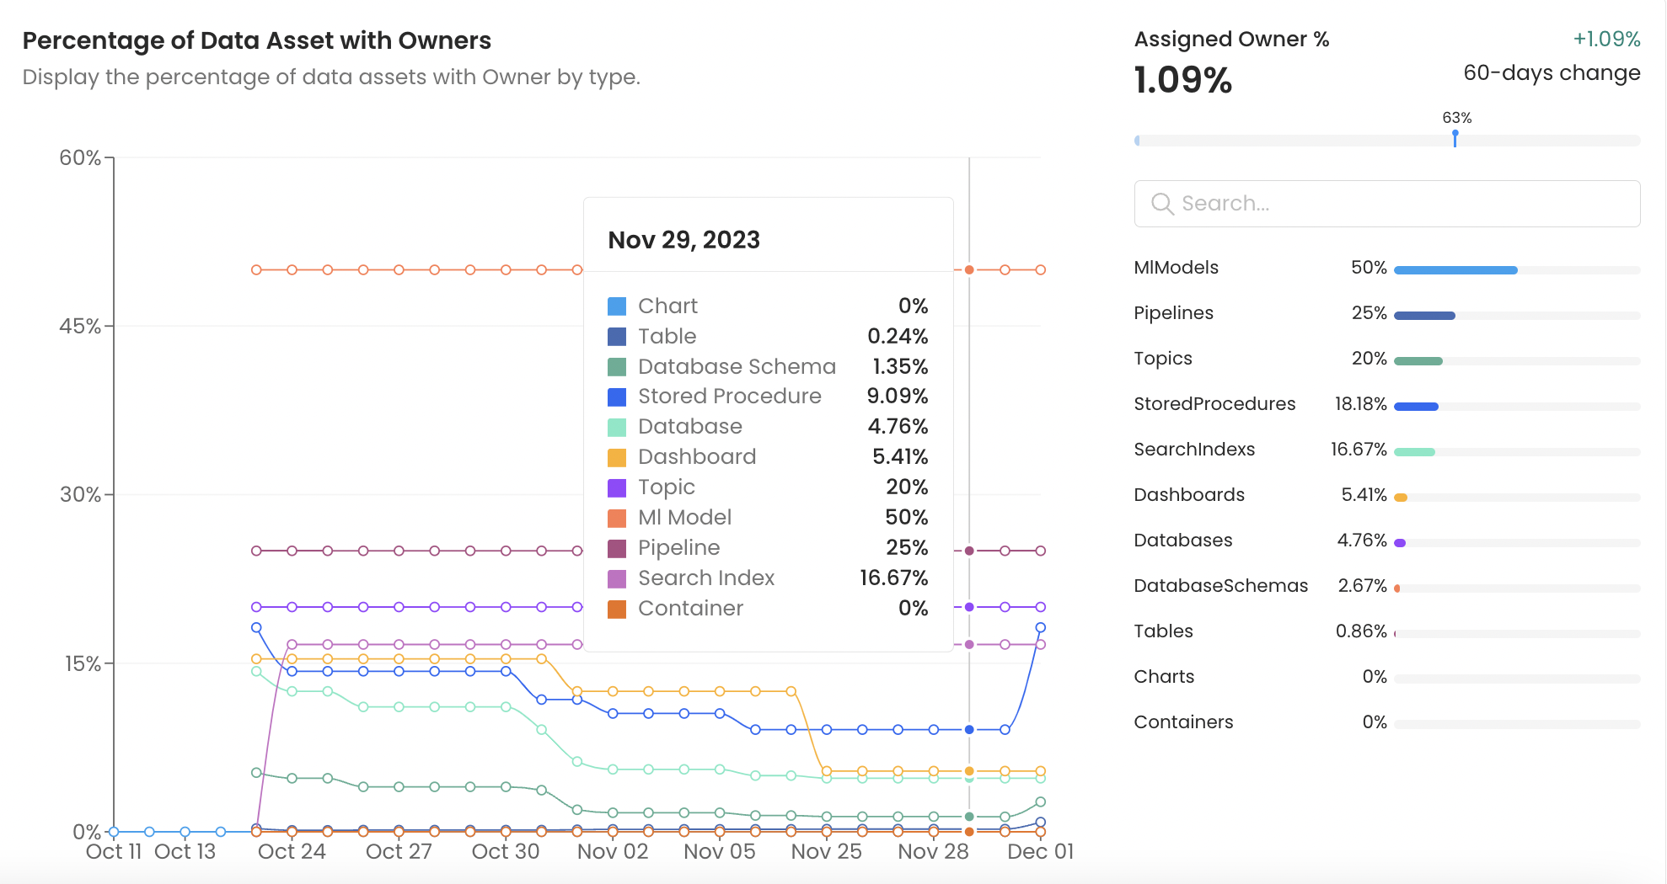Expand the MlModels row in sidebar
Screen dimensions: 1667x884
(x=1177, y=267)
